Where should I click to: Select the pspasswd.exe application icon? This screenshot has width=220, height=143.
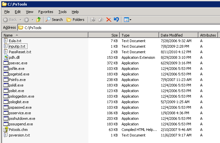tap(6, 107)
